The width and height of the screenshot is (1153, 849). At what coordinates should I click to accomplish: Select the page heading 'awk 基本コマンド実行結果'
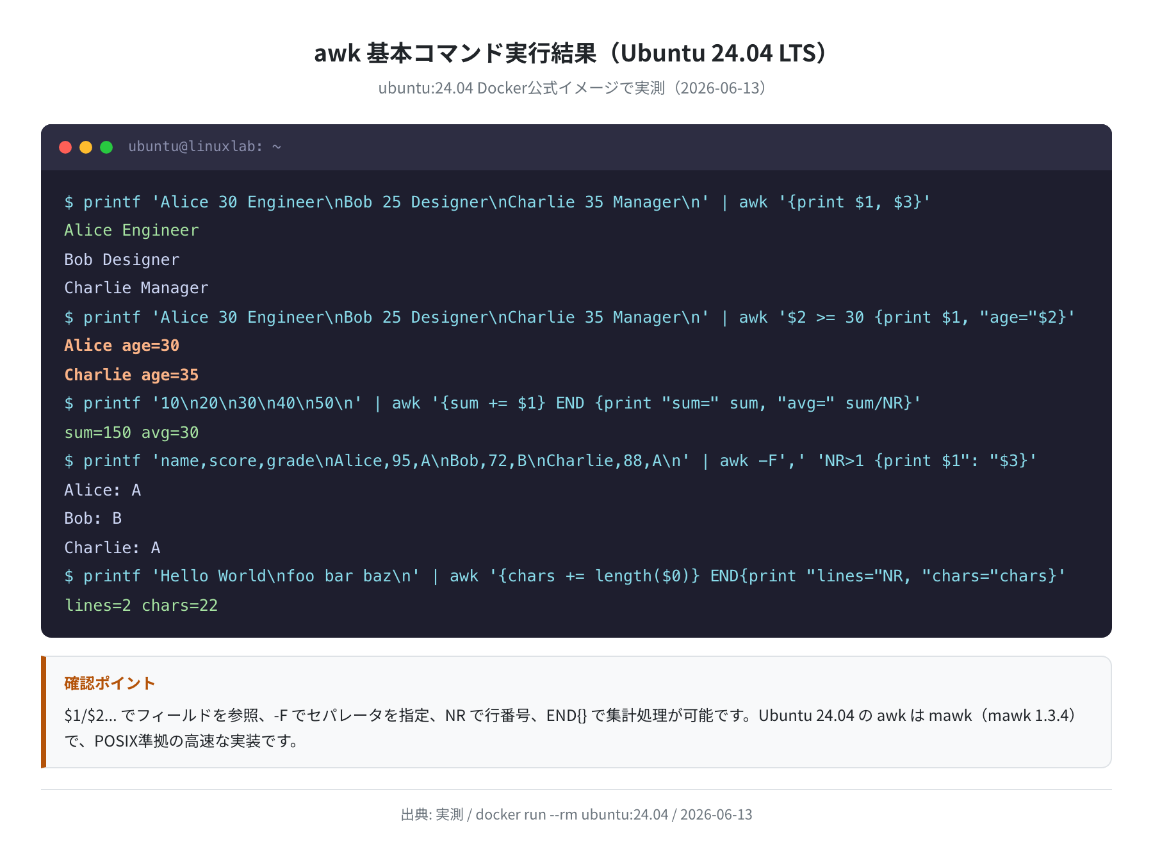point(455,53)
